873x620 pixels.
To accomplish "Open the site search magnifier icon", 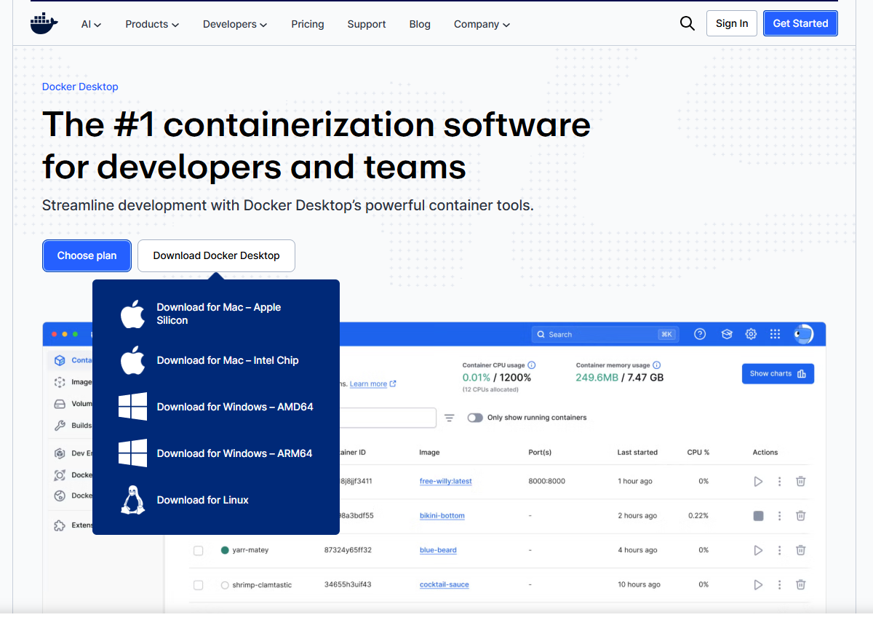I will (x=687, y=23).
